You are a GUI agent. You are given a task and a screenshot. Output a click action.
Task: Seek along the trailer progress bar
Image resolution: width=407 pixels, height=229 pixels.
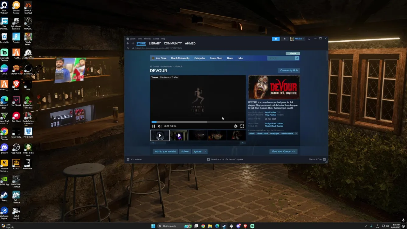point(198,122)
